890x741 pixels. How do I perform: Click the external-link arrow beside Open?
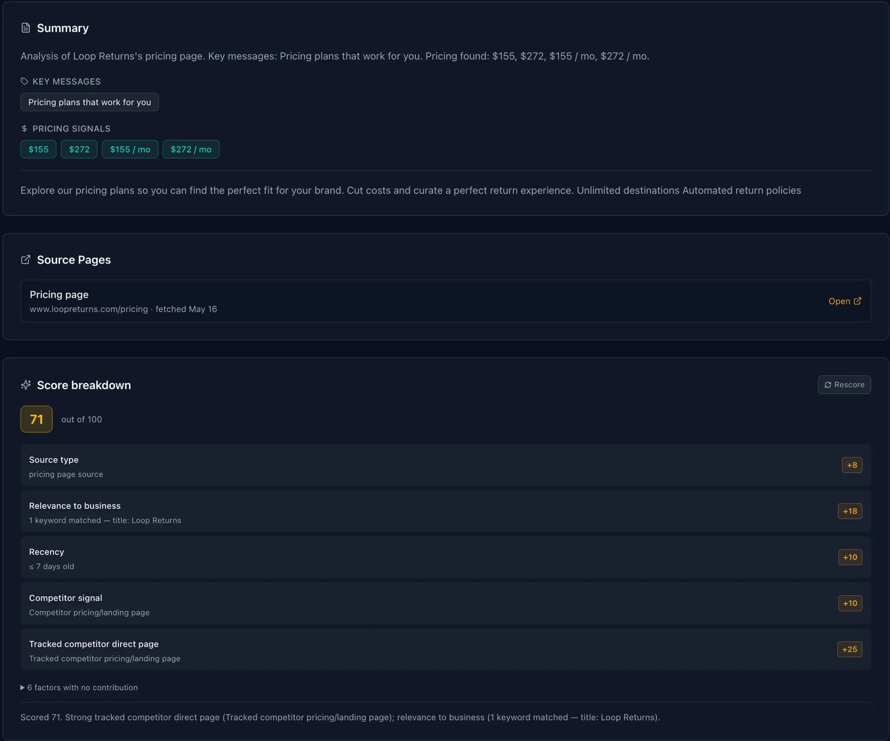click(857, 301)
